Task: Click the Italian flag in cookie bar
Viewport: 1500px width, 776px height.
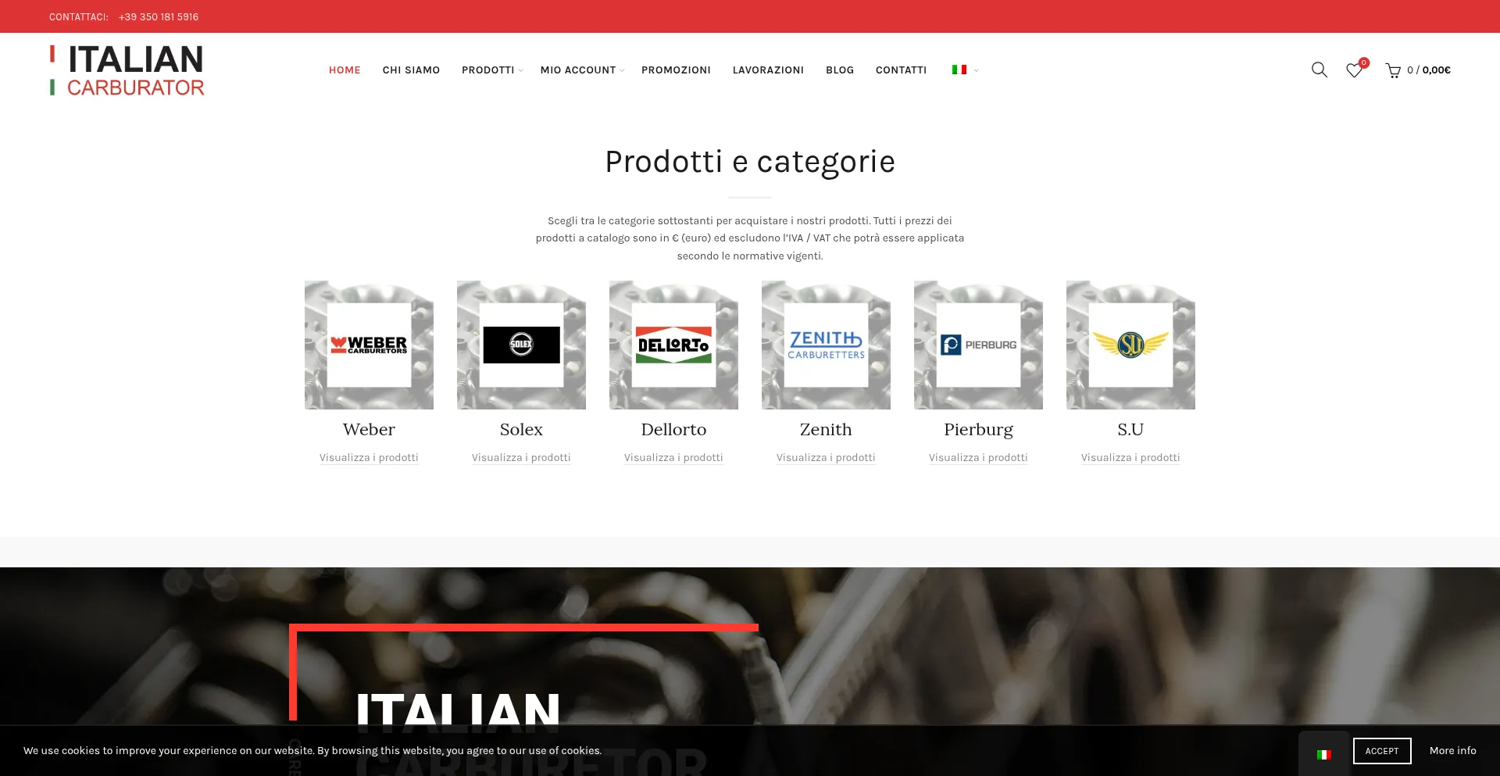Action: click(1323, 754)
